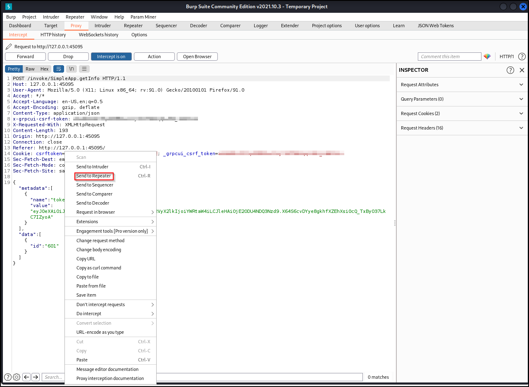
Task: Select Copy as curl command
Action: (110, 268)
